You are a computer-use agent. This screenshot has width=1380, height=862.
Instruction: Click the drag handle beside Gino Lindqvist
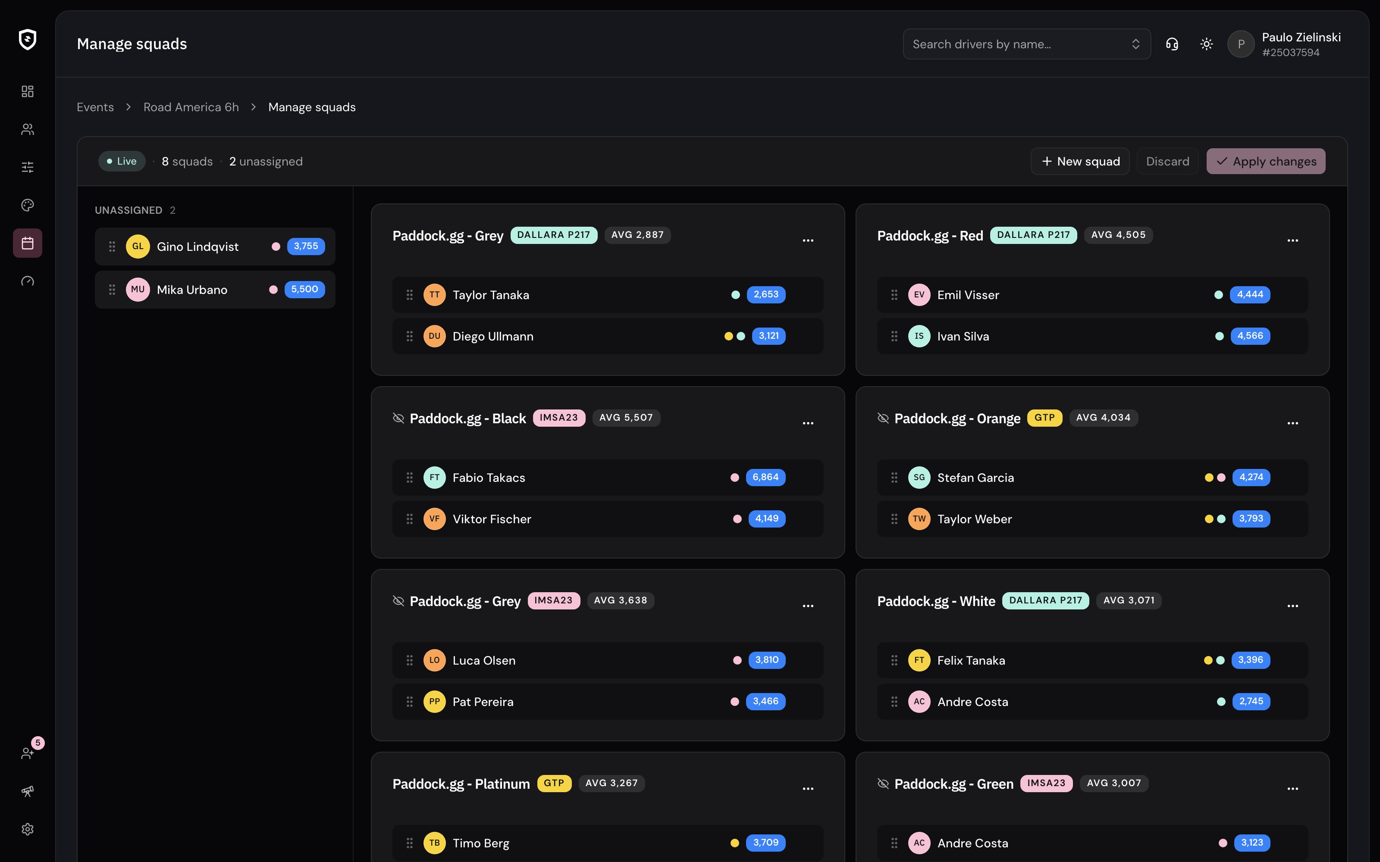(x=112, y=246)
